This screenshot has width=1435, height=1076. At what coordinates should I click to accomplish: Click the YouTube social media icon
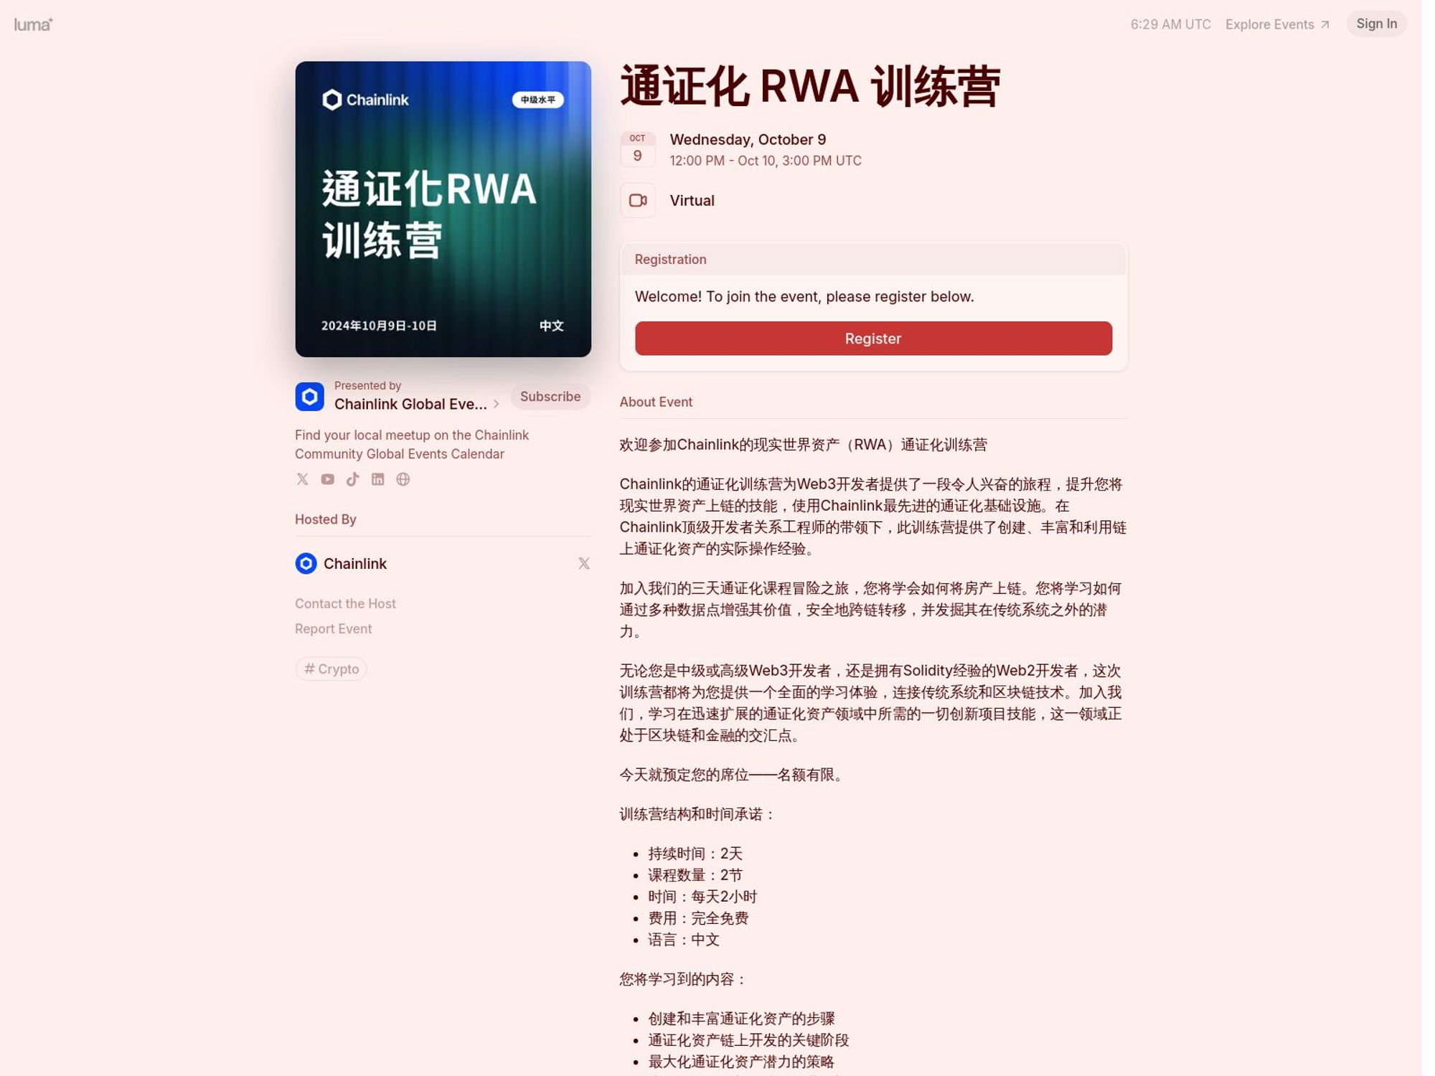(328, 479)
